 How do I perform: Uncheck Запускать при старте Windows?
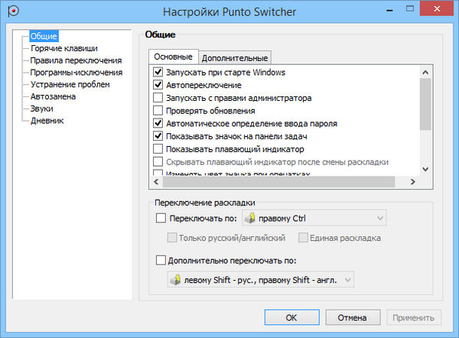tap(158, 73)
